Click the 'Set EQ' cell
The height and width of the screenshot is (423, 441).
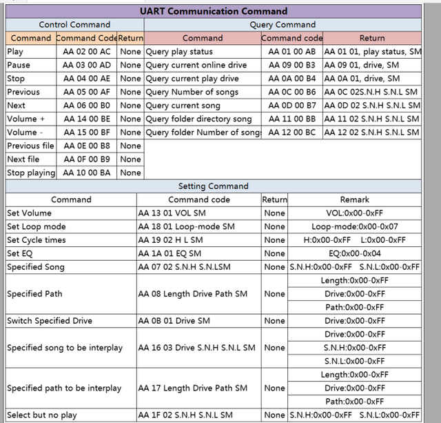click(71, 254)
